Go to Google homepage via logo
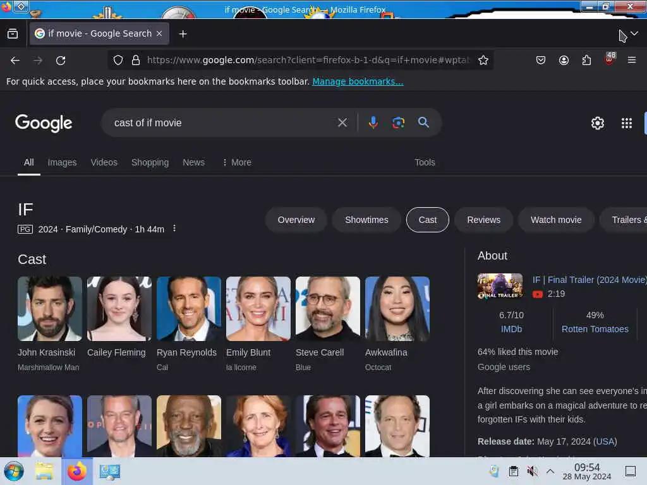 [44, 123]
